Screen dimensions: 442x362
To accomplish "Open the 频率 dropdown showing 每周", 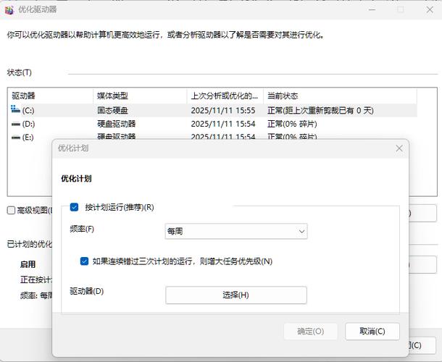I will 236,231.
